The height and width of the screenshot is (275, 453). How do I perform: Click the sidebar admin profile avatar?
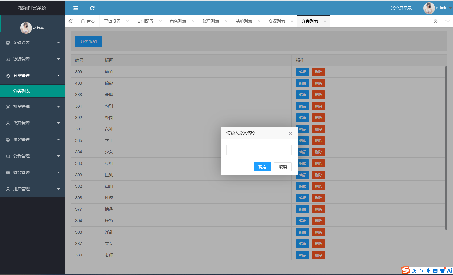[x=26, y=28]
